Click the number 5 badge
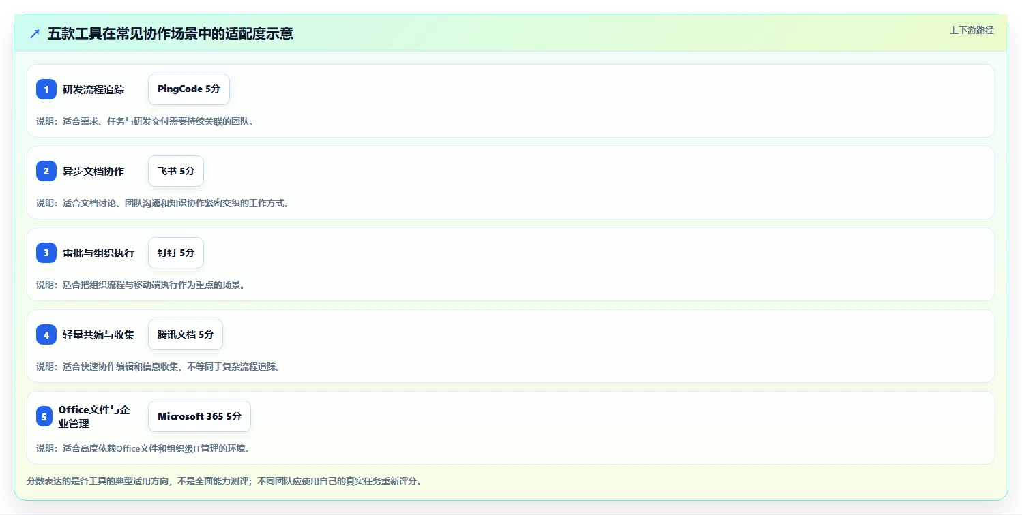 pyautogui.click(x=44, y=416)
